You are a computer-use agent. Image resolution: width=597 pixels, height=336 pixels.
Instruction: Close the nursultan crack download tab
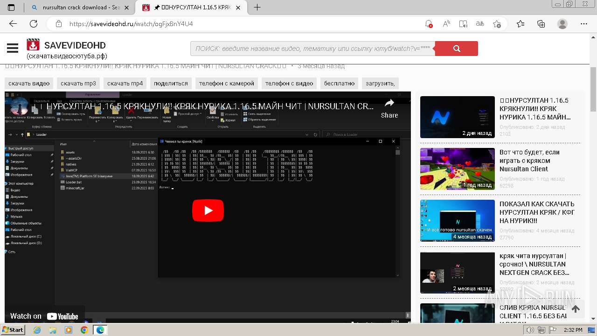126,7
